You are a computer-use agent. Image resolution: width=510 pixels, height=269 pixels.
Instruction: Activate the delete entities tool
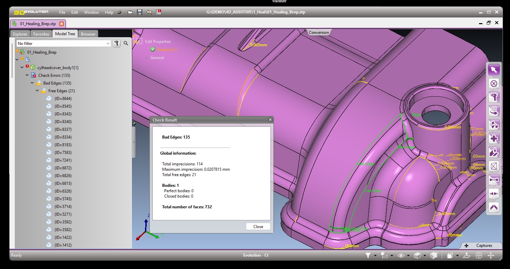pyautogui.click(x=494, y=83)
